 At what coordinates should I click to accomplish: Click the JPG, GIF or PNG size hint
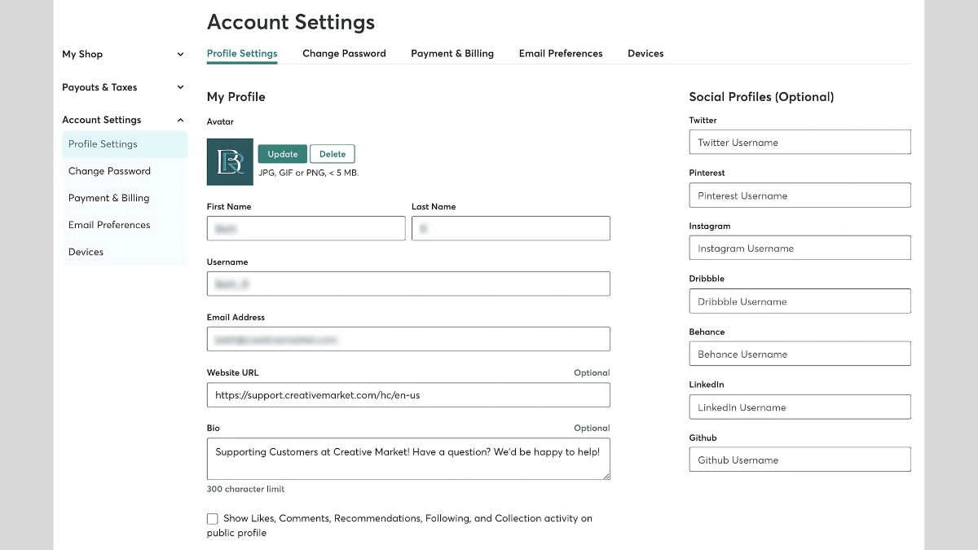coord(309,173)
